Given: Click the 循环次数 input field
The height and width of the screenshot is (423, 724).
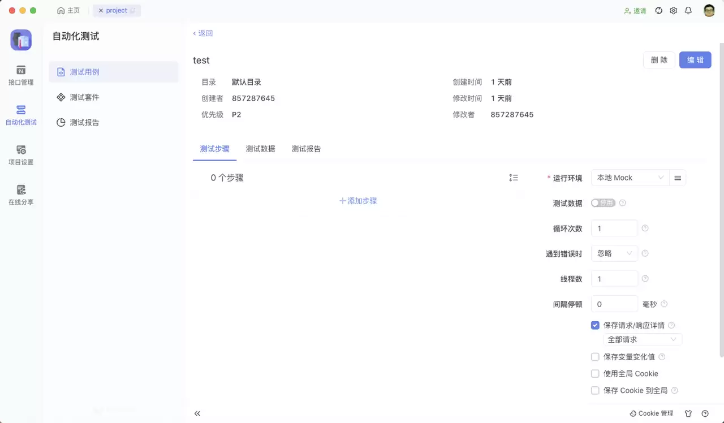Looking at the screenshot, I should tap(614, 228).
